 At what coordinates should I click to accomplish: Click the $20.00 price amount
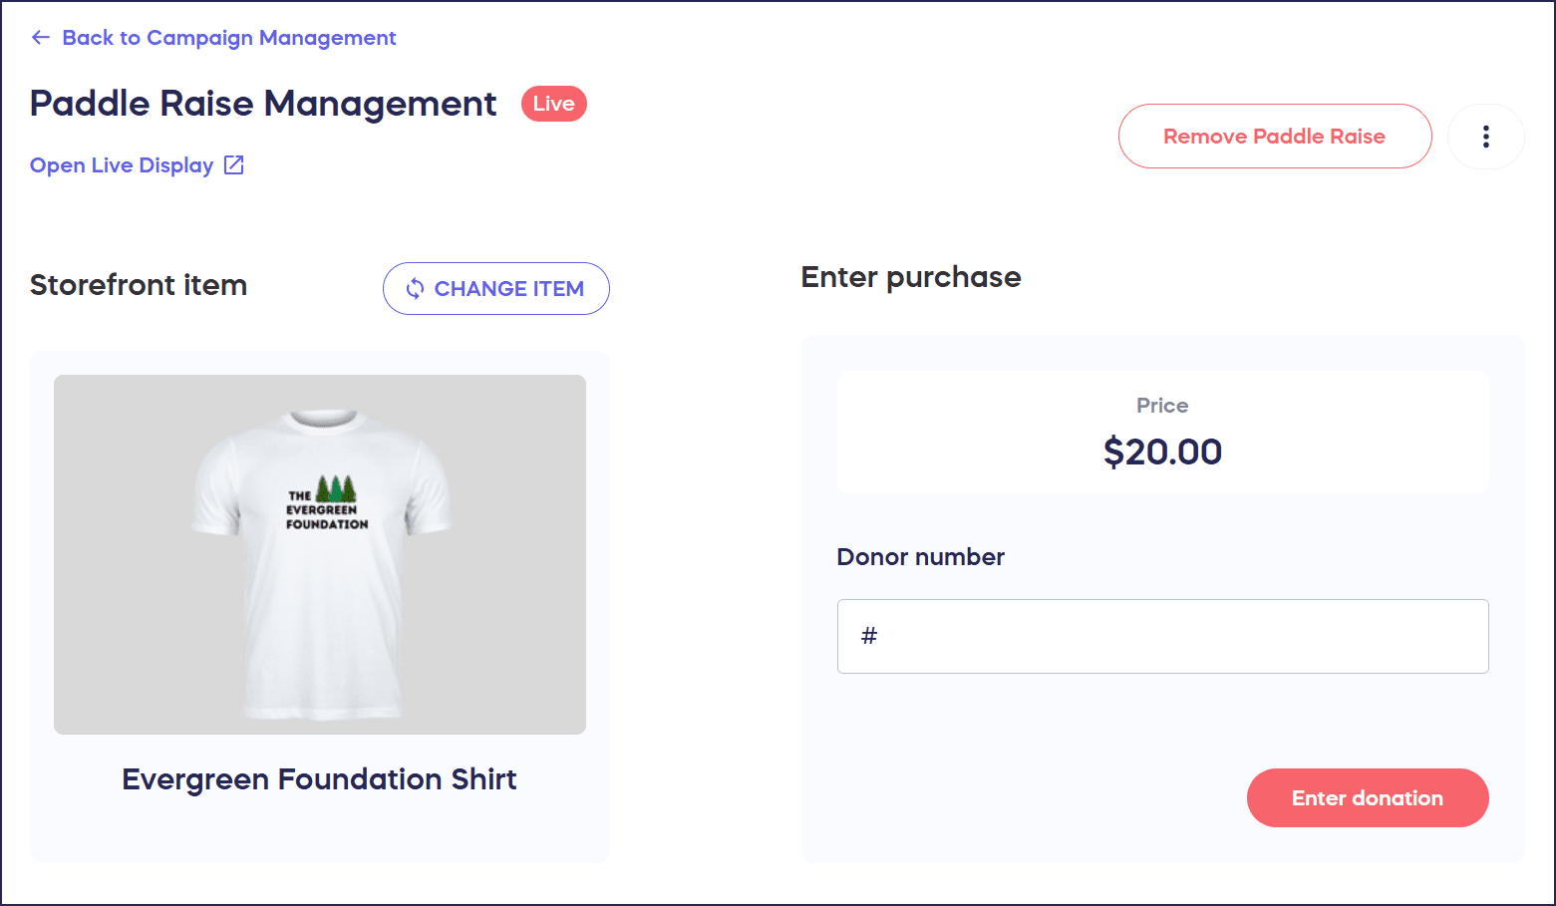[1162, 452]
